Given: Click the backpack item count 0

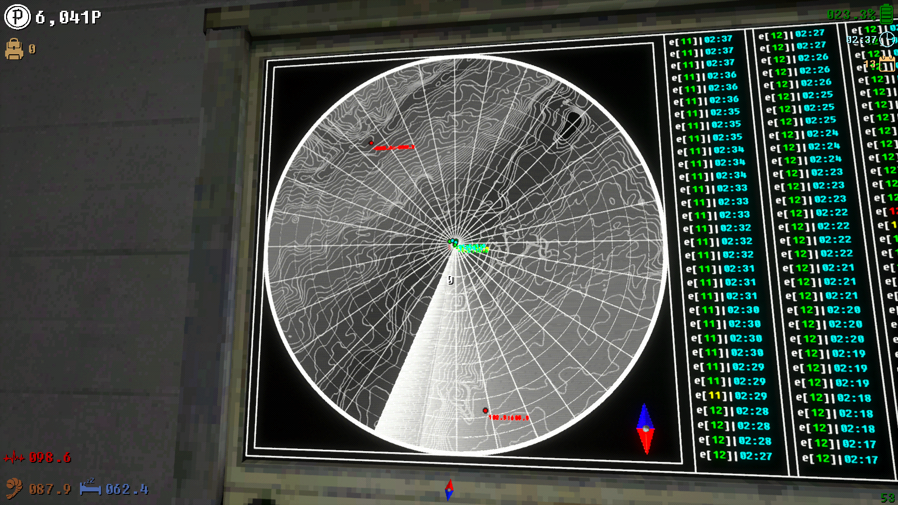Looking at the screenshot, I should tap(32, 49).
